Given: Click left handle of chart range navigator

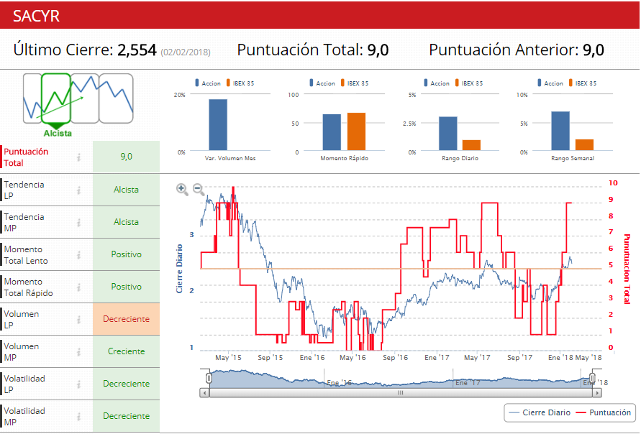Looking at the screenshot, I should [209, 378].
